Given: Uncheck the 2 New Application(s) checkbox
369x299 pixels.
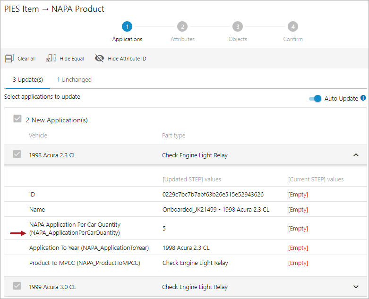Looking at the screenshot, I should coord(17,119).
